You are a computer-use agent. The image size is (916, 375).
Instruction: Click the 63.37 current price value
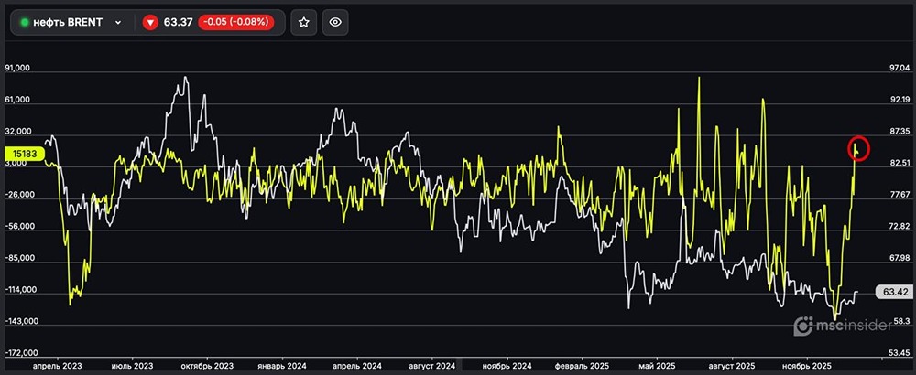[x=179, y=22]
